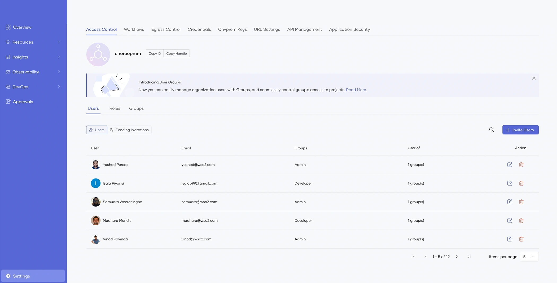Open the search icon above the users table
The width and height of the screenshot is (557, 283).
pyautogui.click(x=492, y=130)
